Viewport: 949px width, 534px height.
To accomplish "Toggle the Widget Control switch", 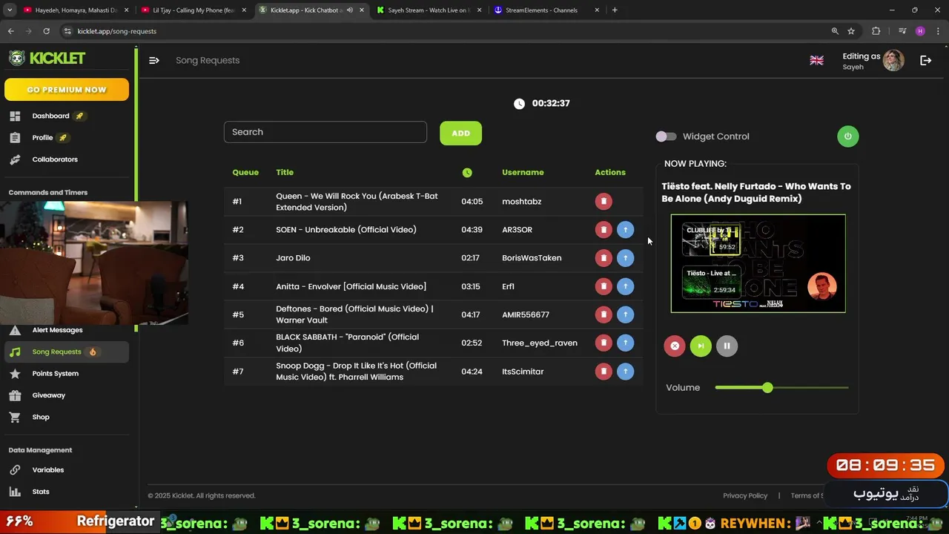I will [666, 136].
